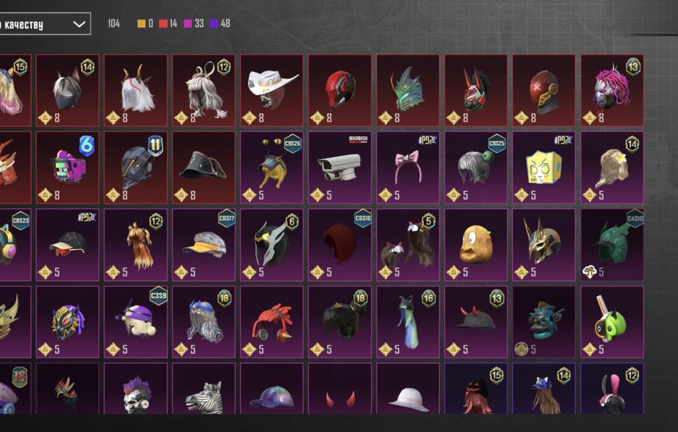The width and height of the screenshot is (678, 432).
Task: Select the green dragon helmet with C4S10 badge
Action: (612, 245)
